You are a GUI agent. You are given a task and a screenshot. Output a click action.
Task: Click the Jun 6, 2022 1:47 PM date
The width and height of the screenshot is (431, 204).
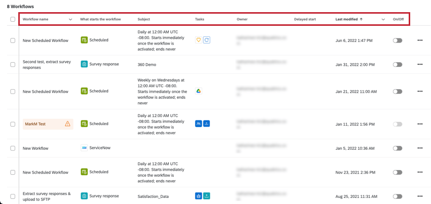[x=354, y=40]
